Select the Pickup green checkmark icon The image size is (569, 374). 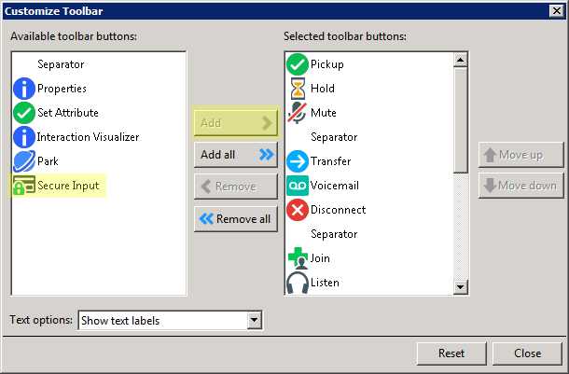tap(298, 64)
